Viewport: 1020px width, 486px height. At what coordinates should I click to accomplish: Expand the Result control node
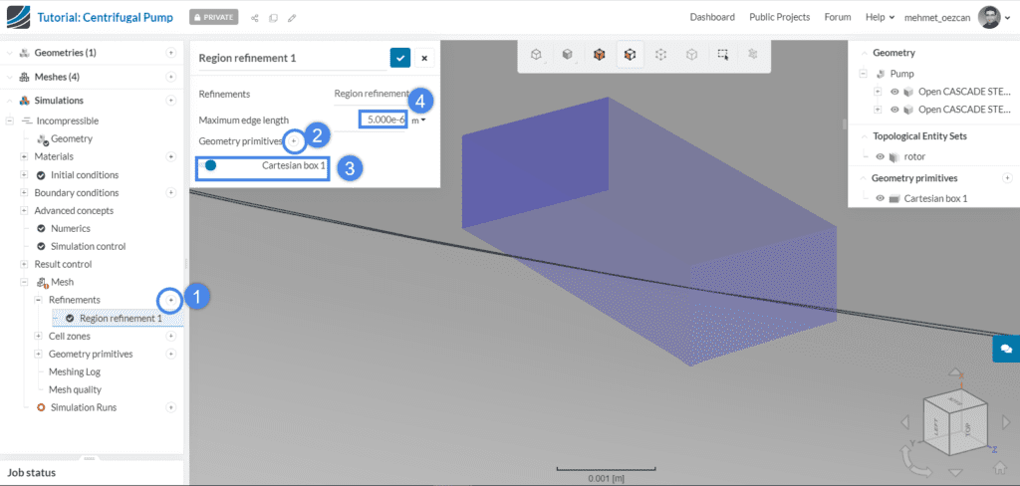click(24, 265)
